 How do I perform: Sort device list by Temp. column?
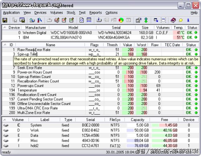pos(178,28)
